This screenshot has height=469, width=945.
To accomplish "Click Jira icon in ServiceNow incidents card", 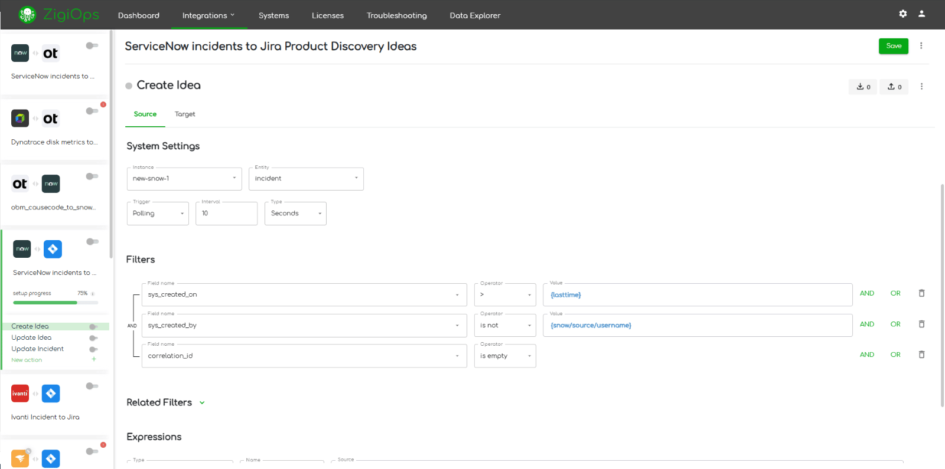I will pos(53,249).
